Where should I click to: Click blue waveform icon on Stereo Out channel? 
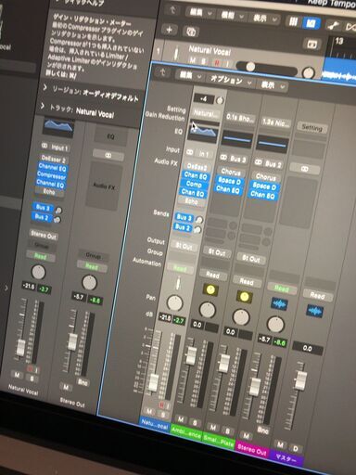pos(279,304)
